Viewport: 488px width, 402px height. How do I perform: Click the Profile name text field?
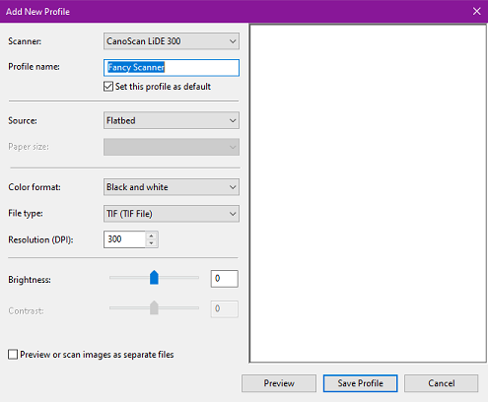pyautogui.click(x=172, y=68)
